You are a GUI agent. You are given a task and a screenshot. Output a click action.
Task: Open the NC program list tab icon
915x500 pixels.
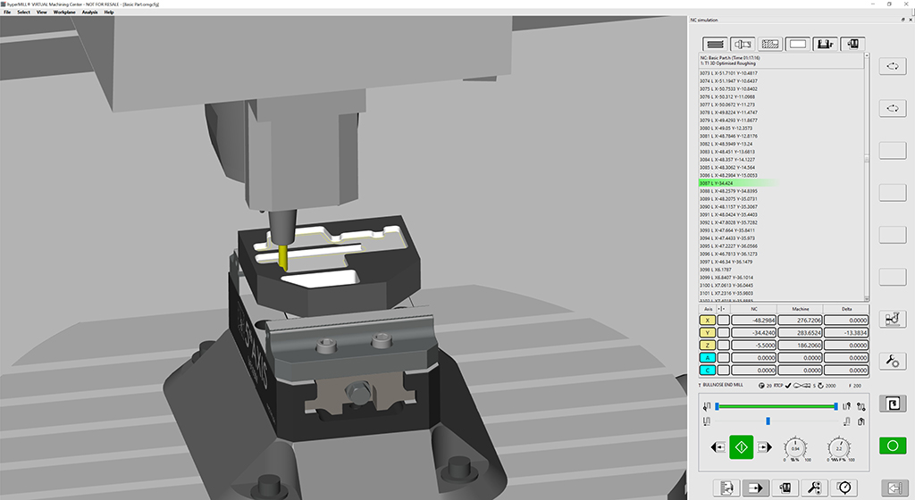click(x=715, y=45)
